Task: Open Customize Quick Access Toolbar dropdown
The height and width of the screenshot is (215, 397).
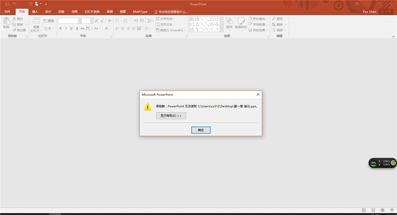Action: 46,4
